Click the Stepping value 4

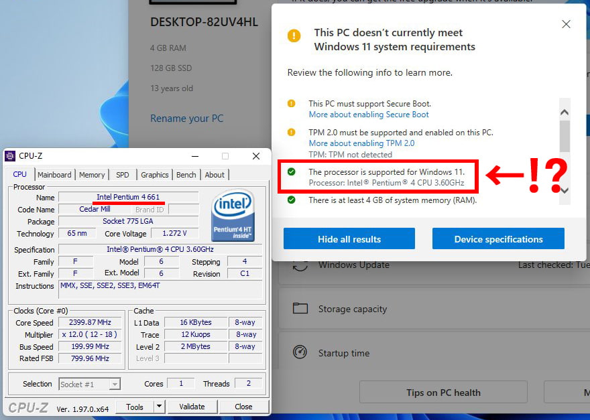[245, 261]
